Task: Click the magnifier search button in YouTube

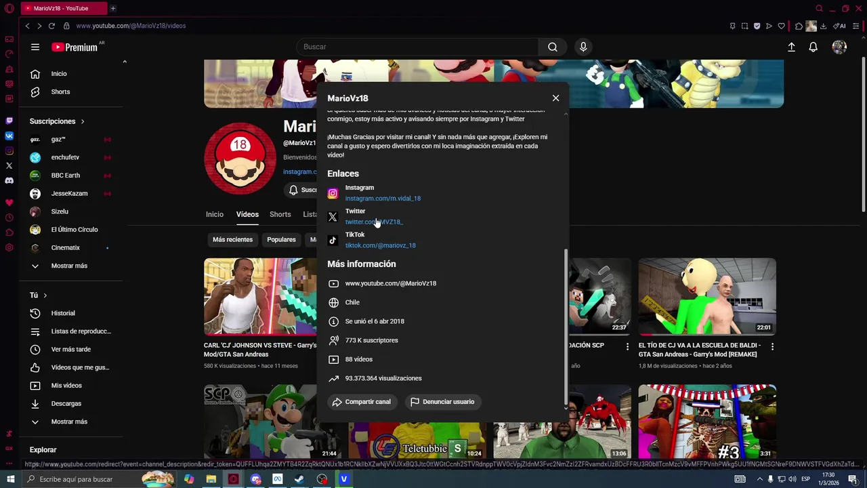Action: 553,47
